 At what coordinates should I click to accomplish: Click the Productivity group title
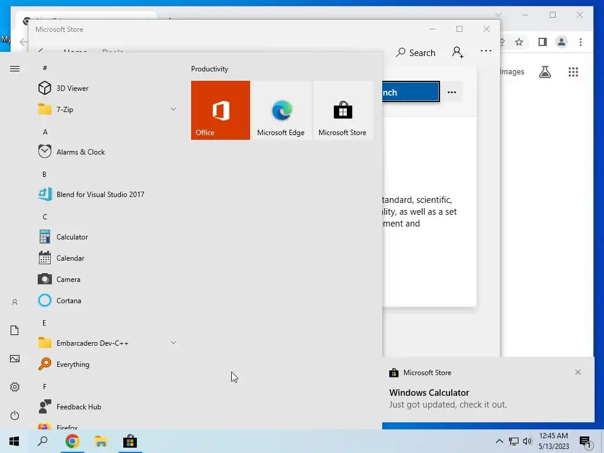coord(209,69)
